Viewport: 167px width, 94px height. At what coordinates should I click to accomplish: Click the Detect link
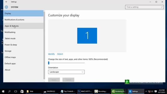coord(60,54)
